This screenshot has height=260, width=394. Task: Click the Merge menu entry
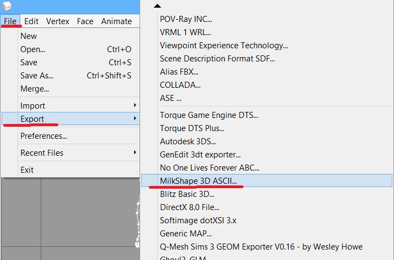pyautogui.click(x=35, y=89)
